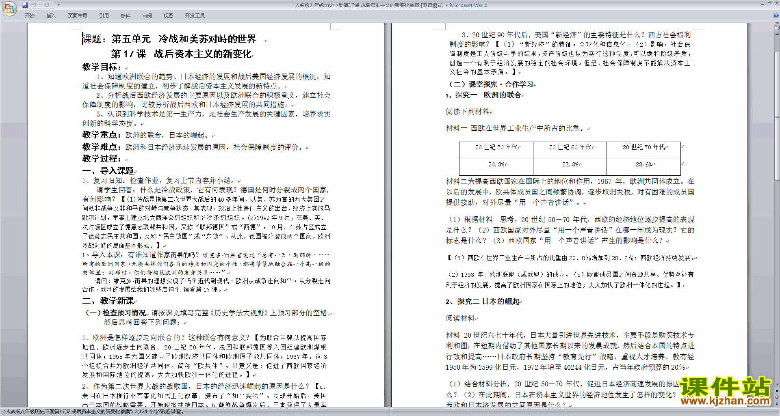Click the scrollbar down arrow
780x416 pixels.
[777, 384]
